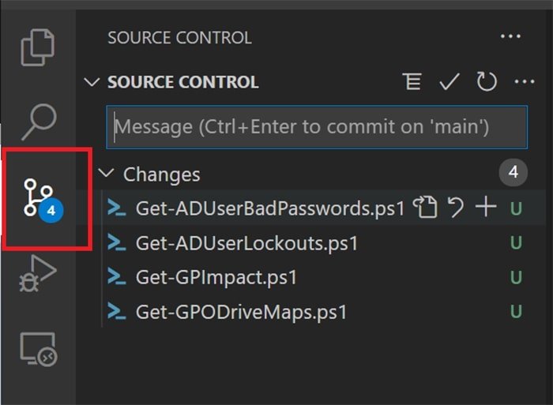Collapse the SOURCE CONTROL section chevron
This screenshot has height=405, width=553.
(x=92, y=82)
